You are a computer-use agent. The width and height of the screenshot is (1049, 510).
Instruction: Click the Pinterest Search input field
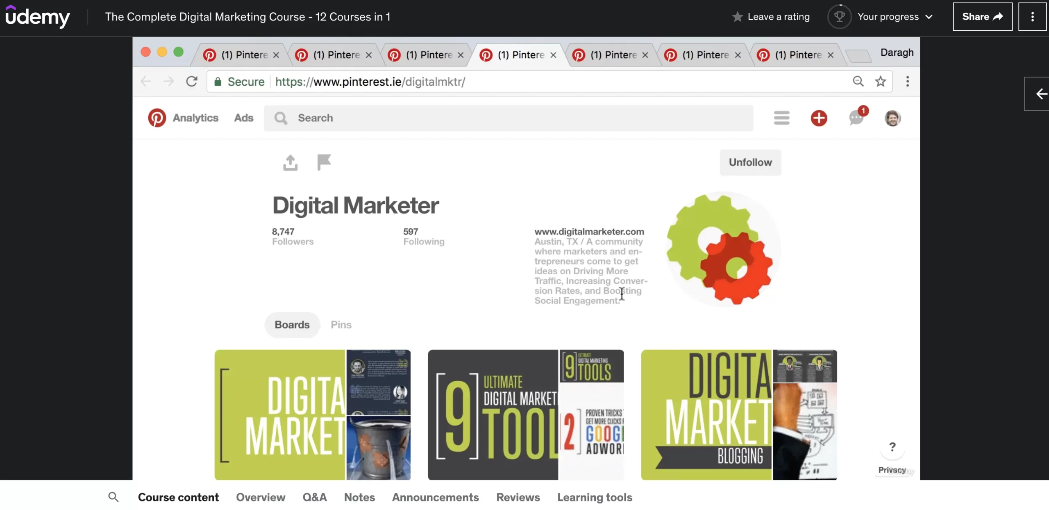coord(508,118)
